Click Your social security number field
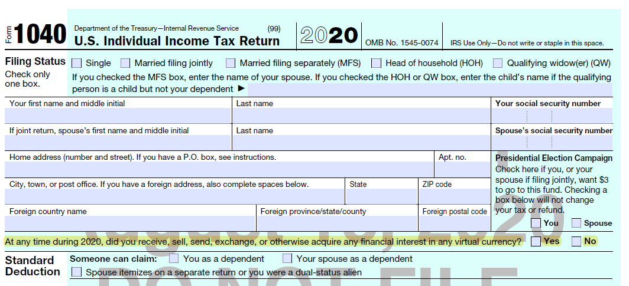The image size is (629, 286). 552,116
